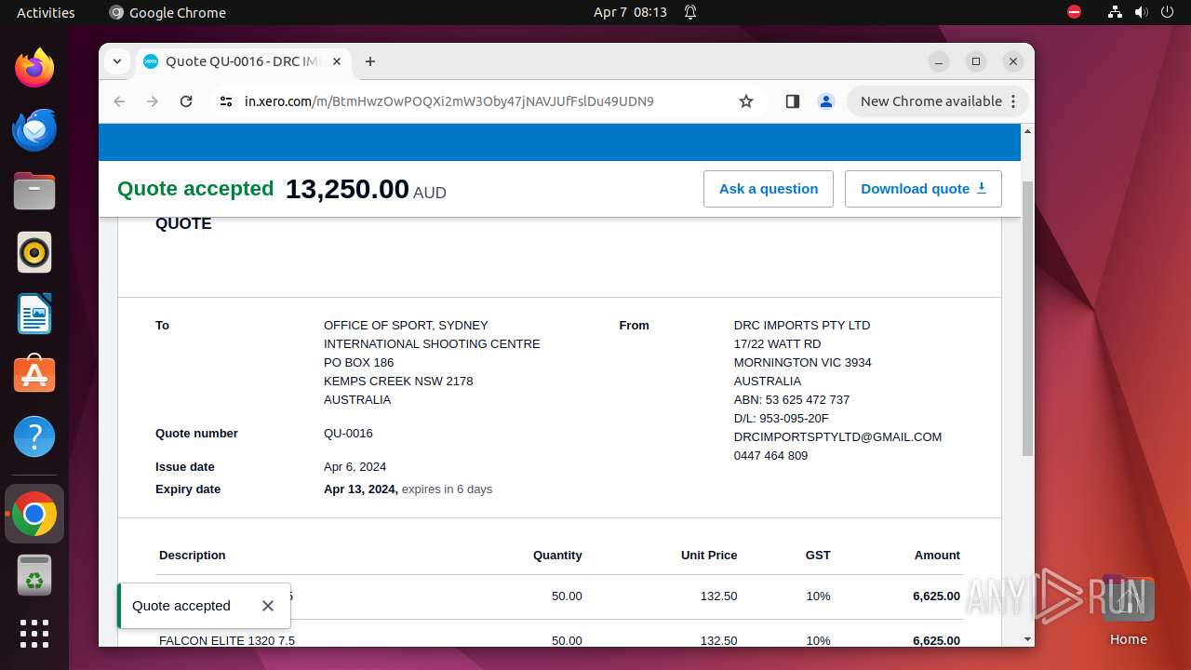Open the Home desktop folder icon
Image resolution: width=1191 pixels, height=670 pixels.
(x=1128, y=610)
